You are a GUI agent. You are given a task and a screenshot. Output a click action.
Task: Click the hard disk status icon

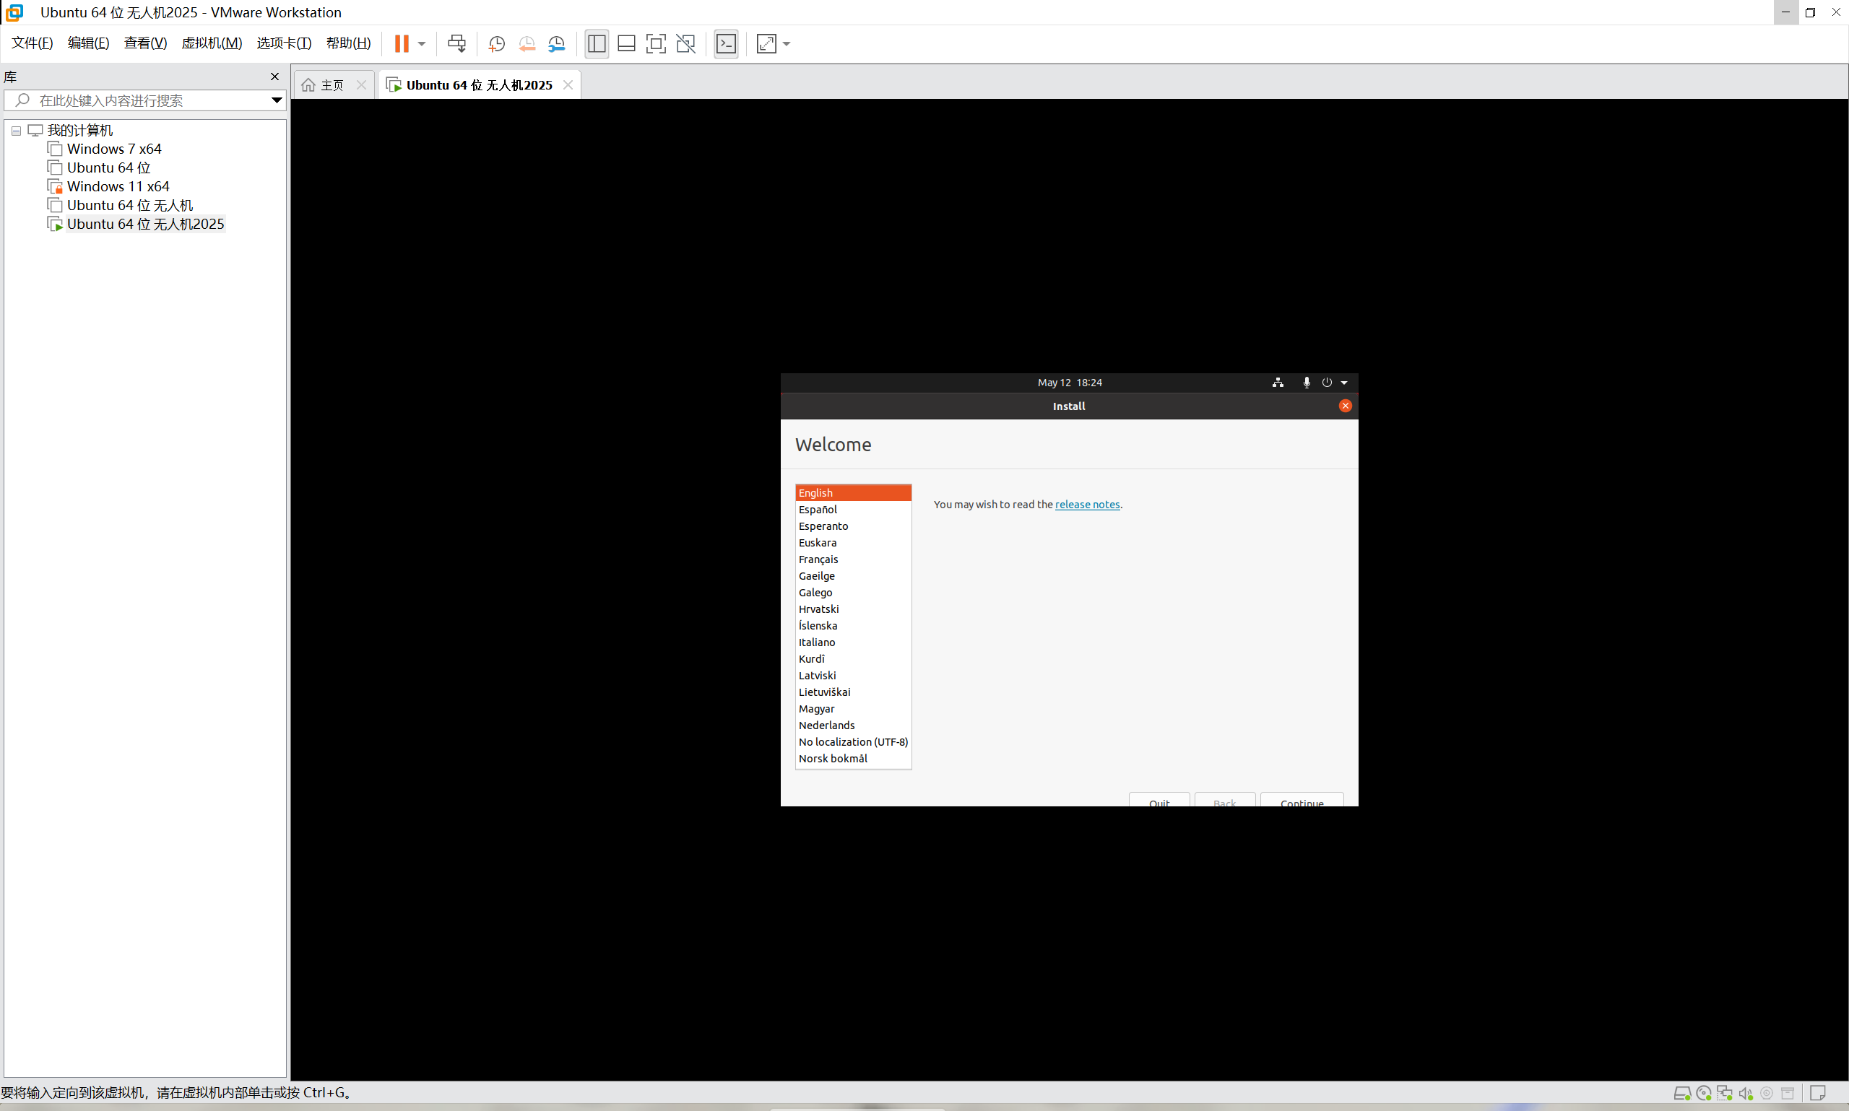(x=1682, y=1093)
